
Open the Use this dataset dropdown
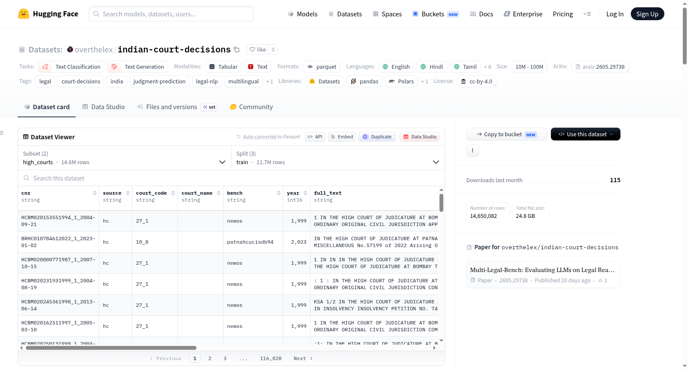pyautogui.click(x=586, y=134)
